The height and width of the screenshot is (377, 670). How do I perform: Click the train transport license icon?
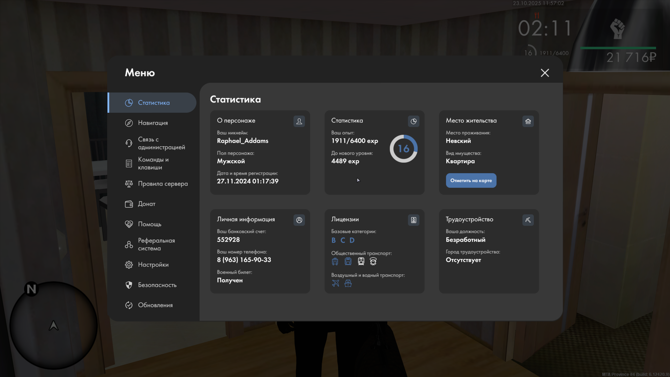pos(361,261)
